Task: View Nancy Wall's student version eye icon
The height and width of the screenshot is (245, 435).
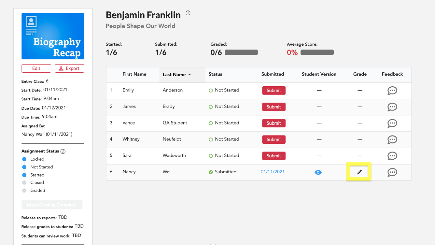Action: 318,172
